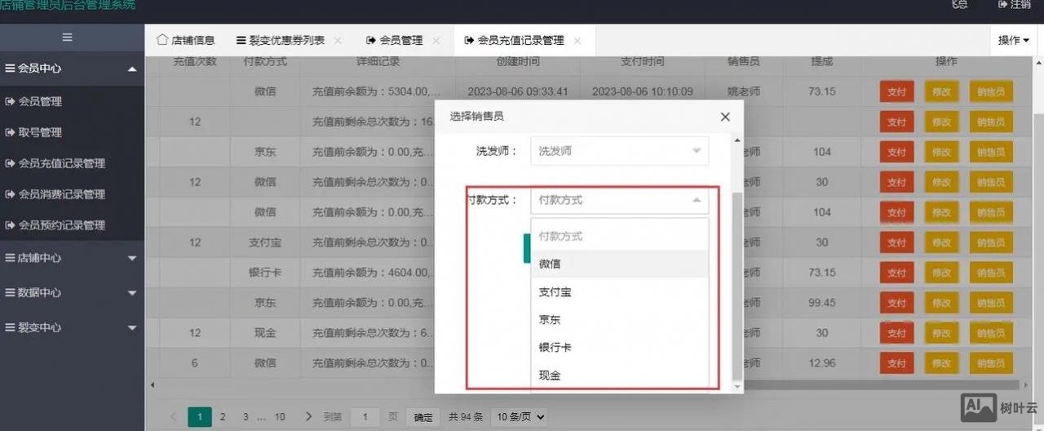Jump to page 10 in pagination
This screenshot has height=431, width=1044.
pyautogui.click(x=280, y=416)
